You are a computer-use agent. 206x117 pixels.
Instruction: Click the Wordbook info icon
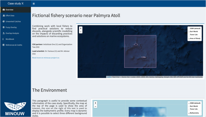coord(3,39)
